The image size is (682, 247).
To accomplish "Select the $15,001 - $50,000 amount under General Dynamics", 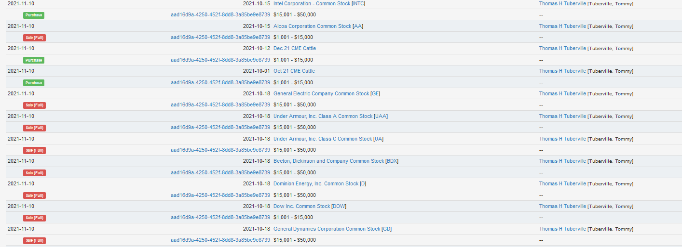I will point(295,240).
